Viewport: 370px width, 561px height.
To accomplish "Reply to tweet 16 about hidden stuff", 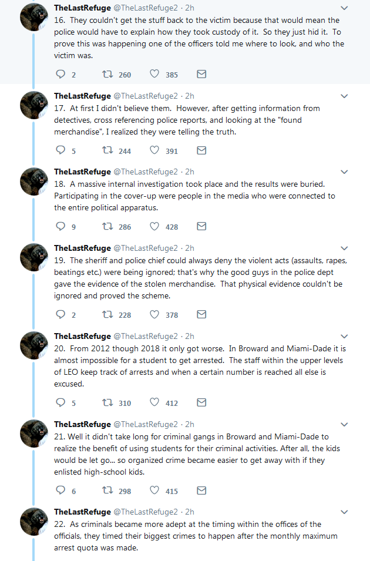I will tap(60, 75).
